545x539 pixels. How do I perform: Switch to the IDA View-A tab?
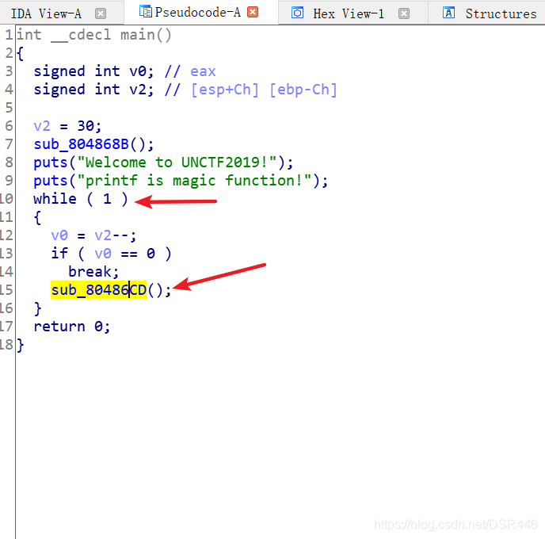[46, 13]
